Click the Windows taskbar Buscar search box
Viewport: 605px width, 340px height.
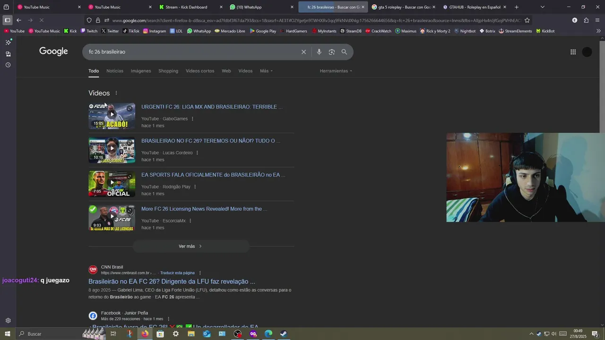(x=50, y=334)
